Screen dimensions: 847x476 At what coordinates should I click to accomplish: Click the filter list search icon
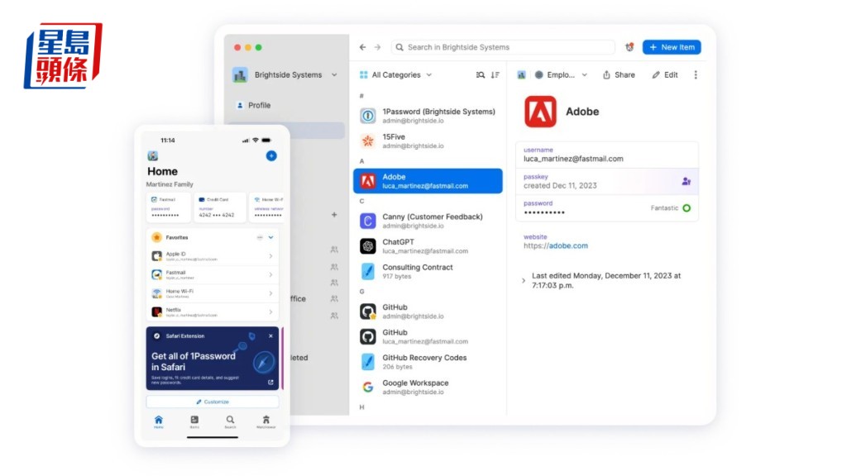(481, 75)
